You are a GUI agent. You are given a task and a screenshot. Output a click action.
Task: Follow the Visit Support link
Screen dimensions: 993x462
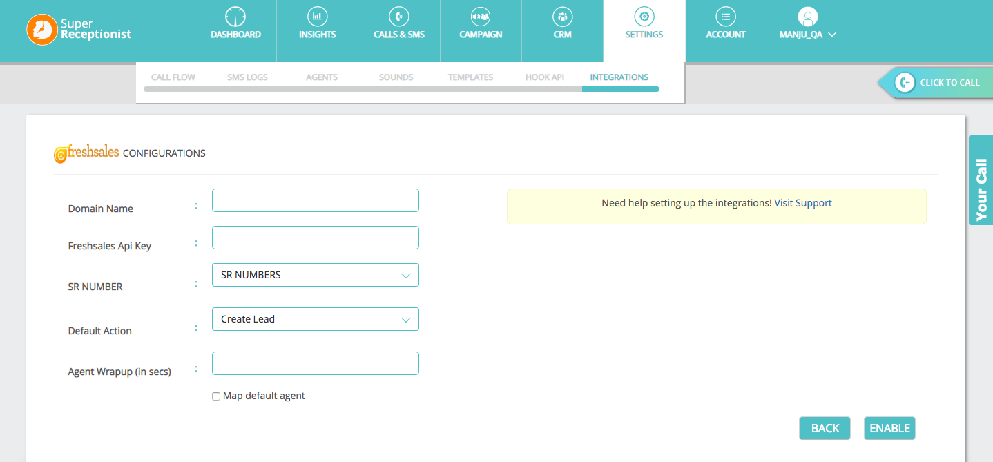803,203
